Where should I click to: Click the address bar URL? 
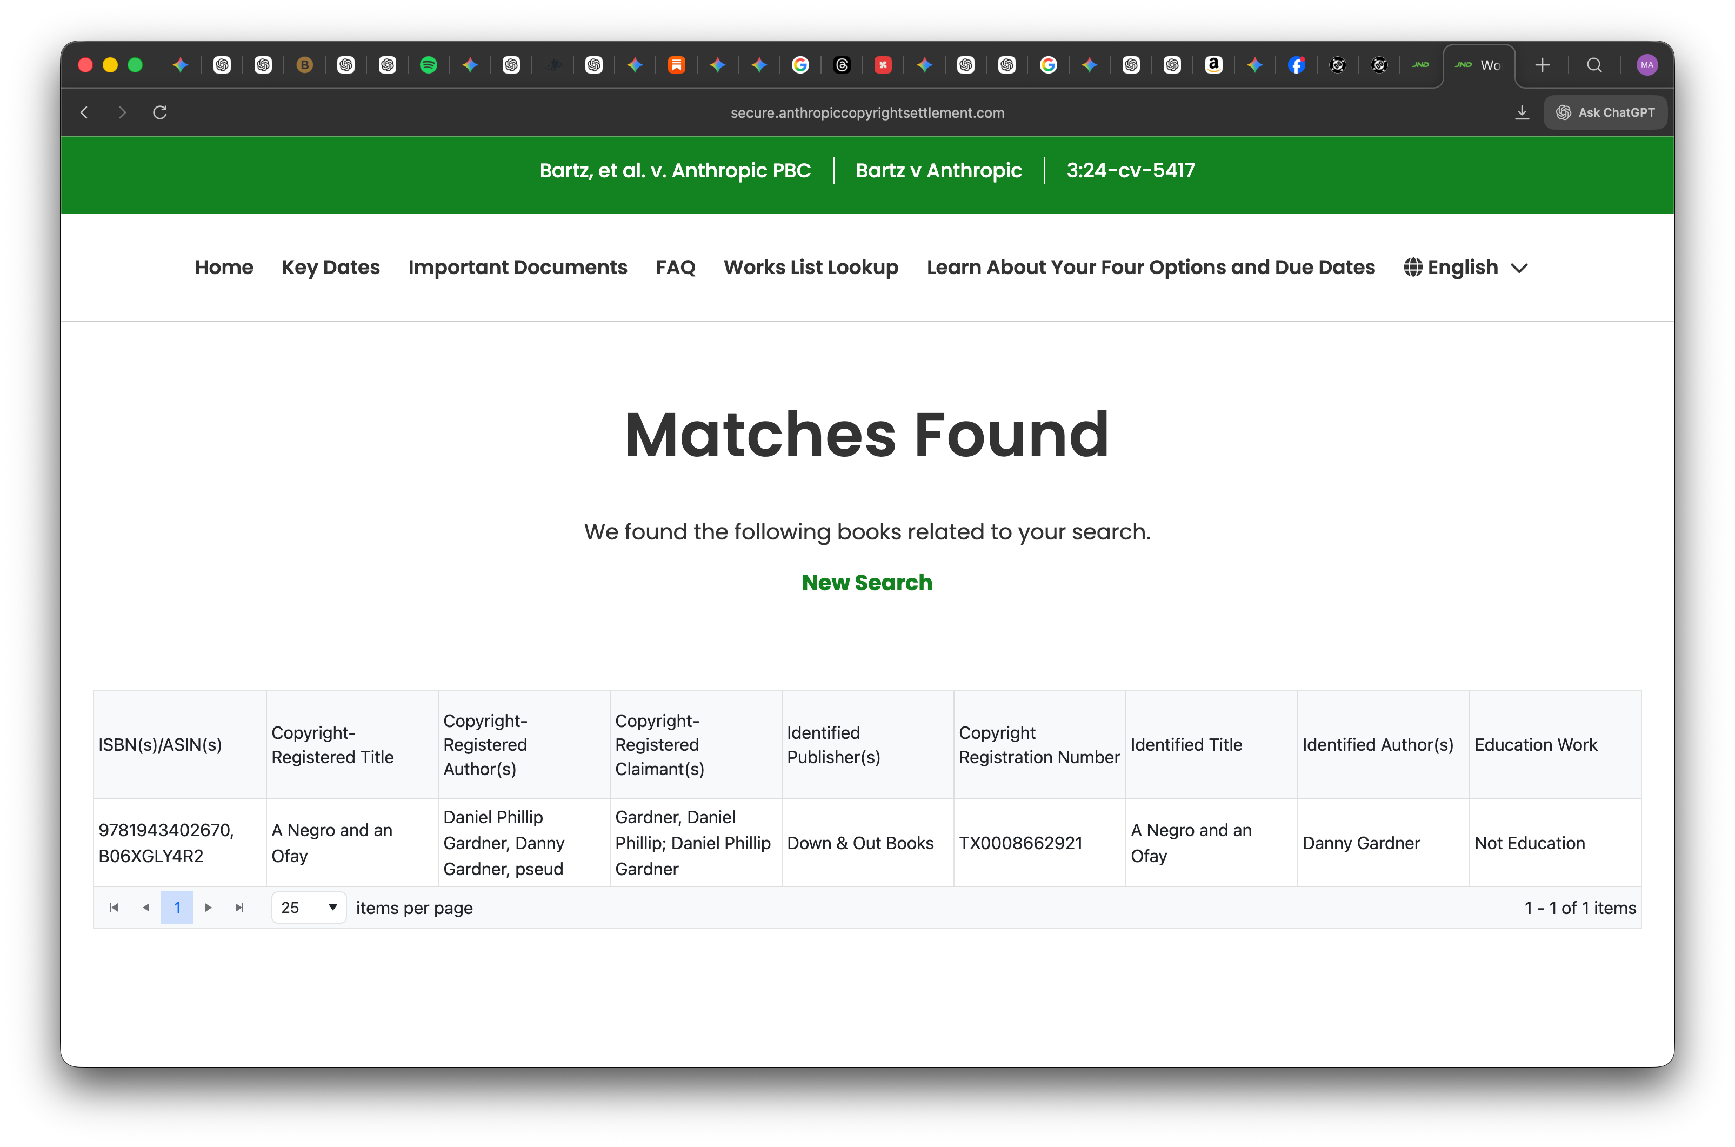[867, 112]
